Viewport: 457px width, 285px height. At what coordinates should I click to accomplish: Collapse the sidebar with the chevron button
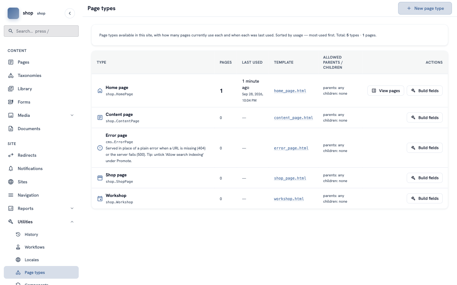tap(70, 13)
